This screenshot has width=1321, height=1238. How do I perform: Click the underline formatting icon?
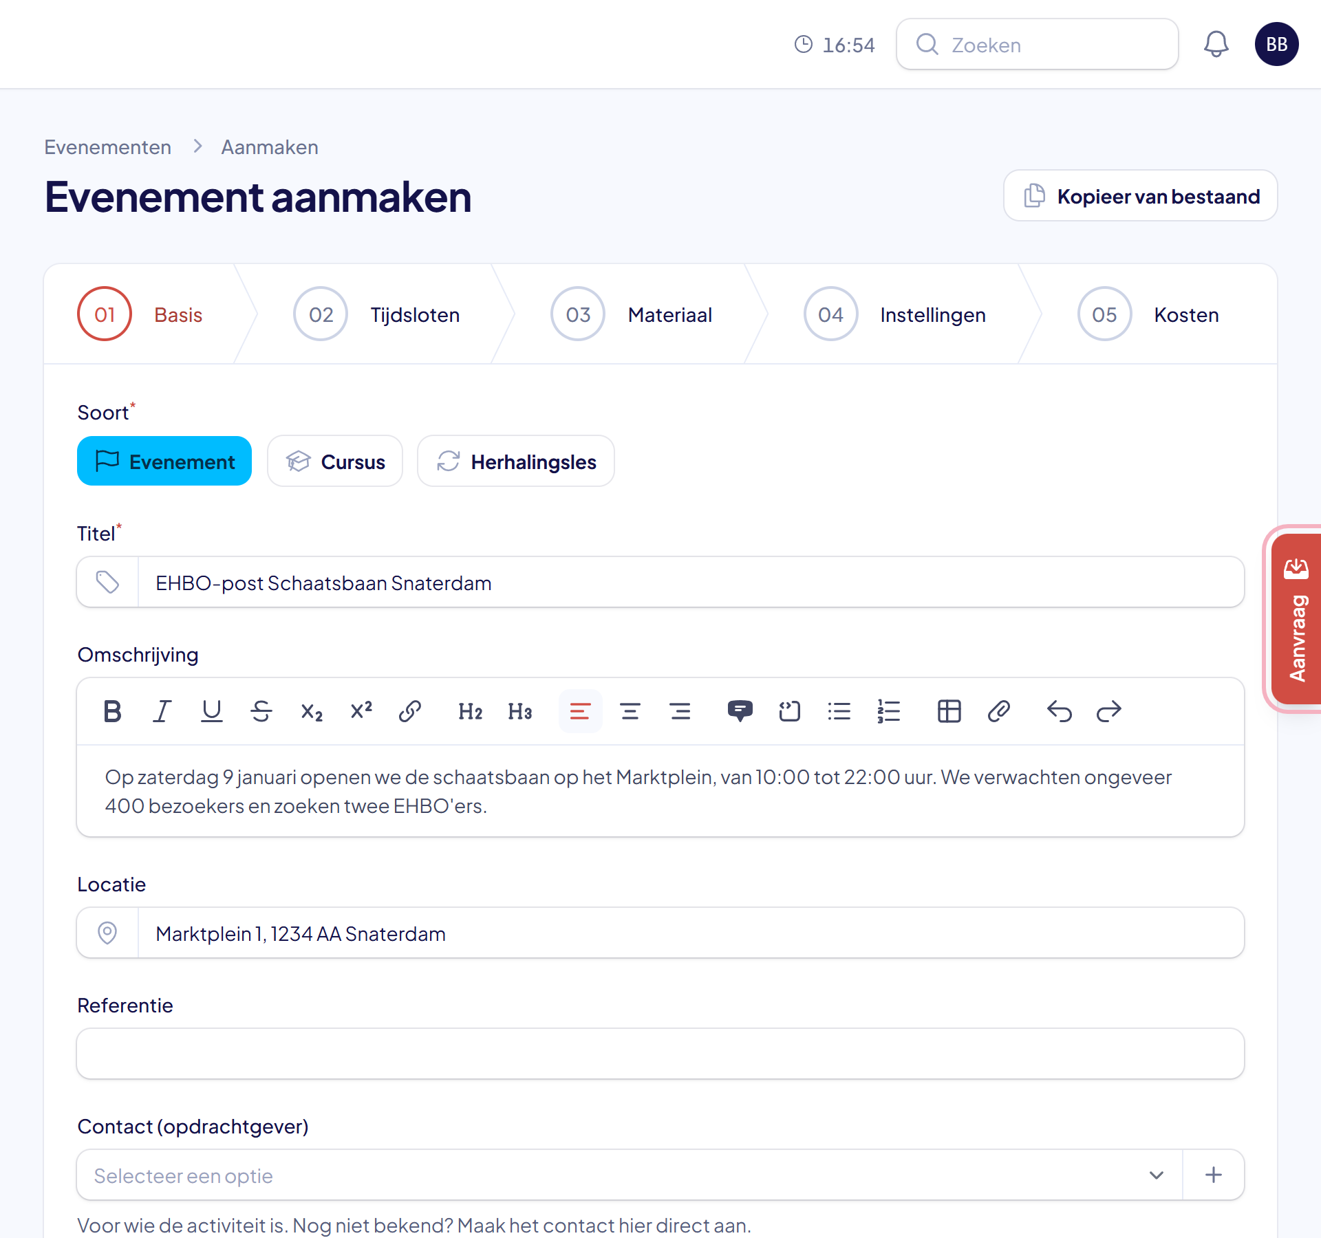(211, 711)
